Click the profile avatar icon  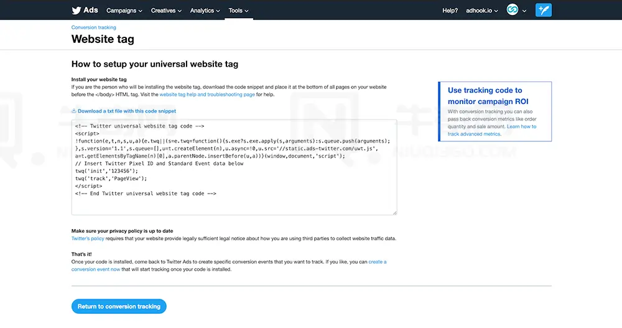[512, 9]
